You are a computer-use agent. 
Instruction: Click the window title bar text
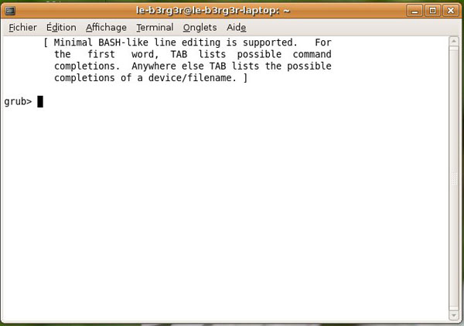tap(213, 11)
